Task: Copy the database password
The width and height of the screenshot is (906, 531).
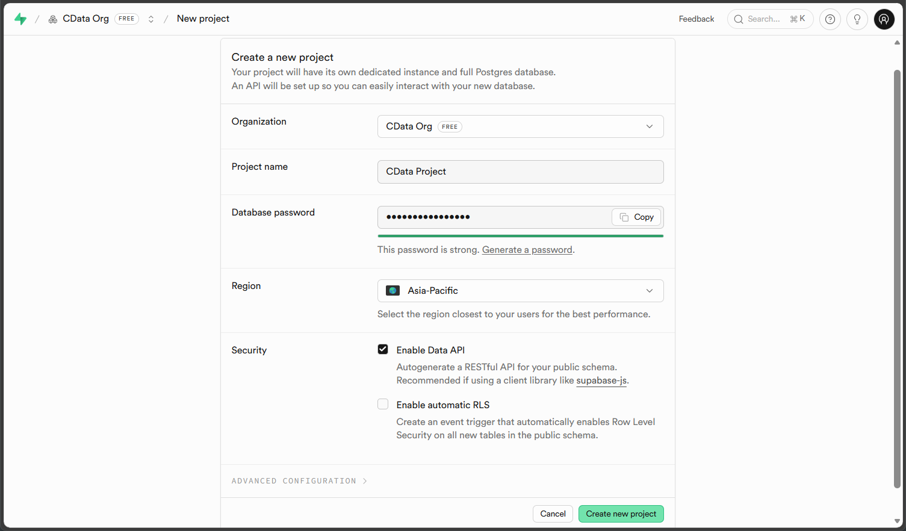Action: pos(636,217)
